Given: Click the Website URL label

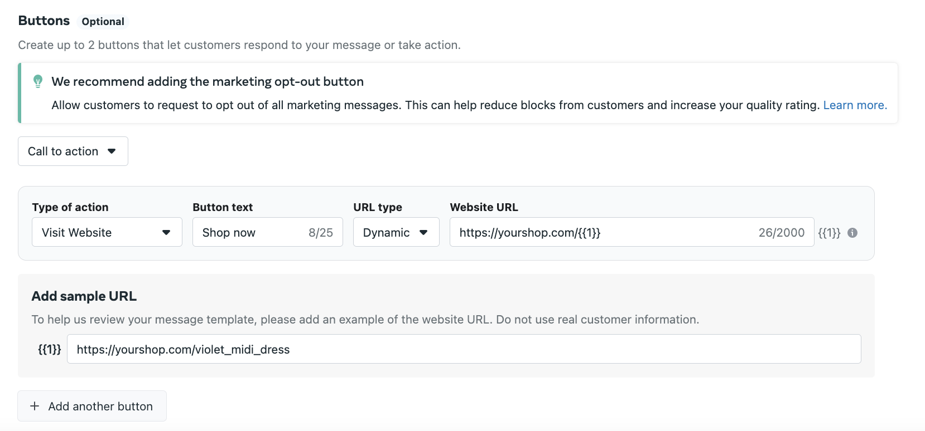Looking at the screenshot, I should (x=484, y=207).
